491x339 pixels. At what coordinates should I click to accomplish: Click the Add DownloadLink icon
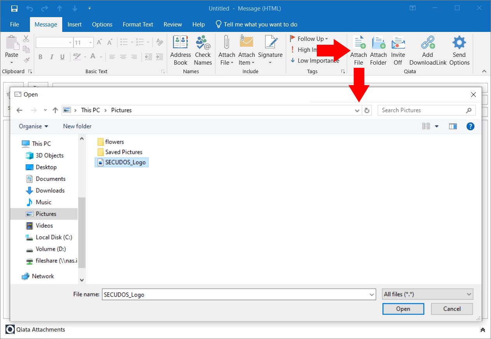[427, 50]
